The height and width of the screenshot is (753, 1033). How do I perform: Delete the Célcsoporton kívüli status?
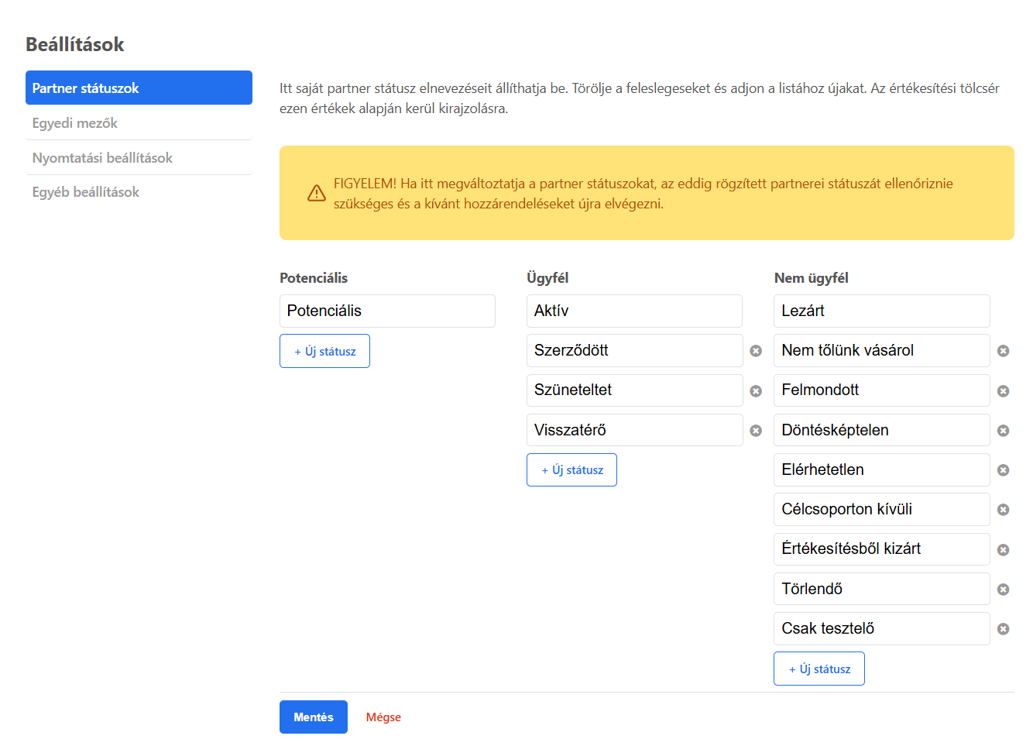pyautogui.click(x=1004, y=509)
